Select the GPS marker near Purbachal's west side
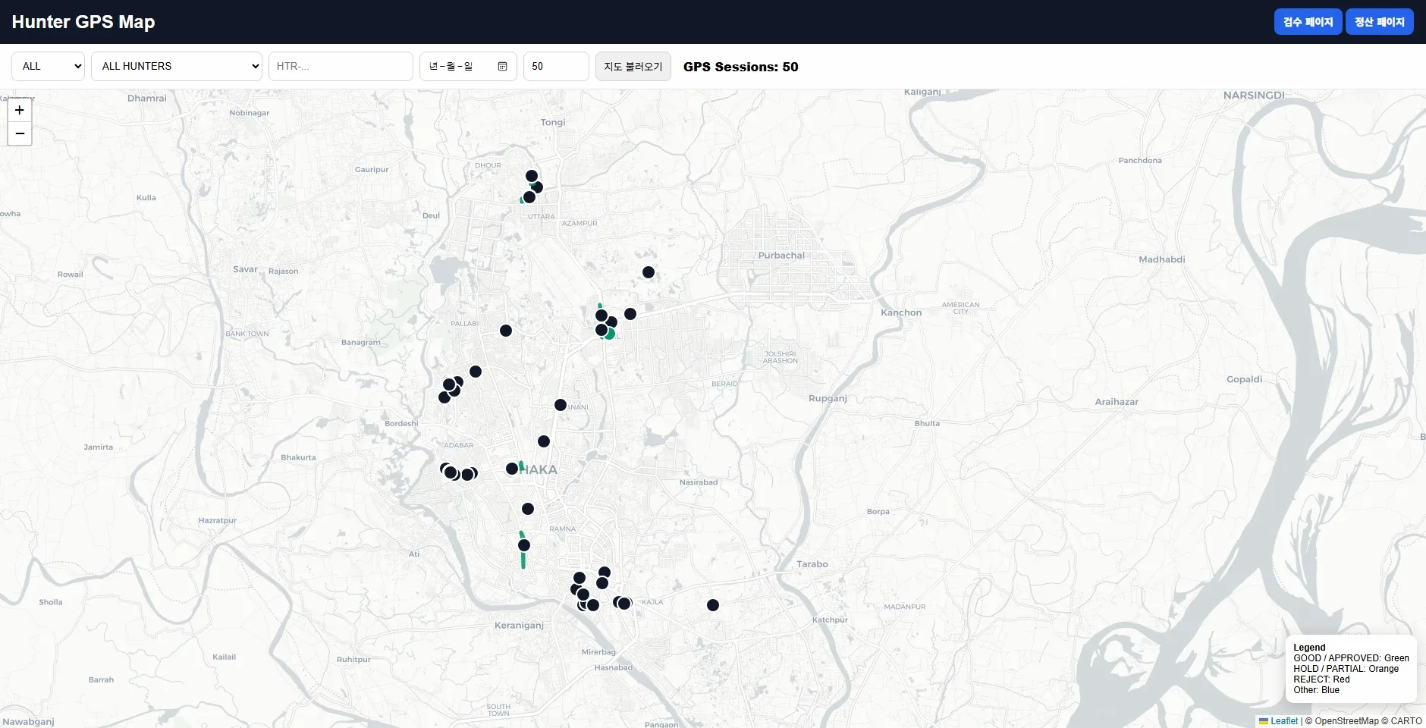1426x728 pixels. click(649, 272)
